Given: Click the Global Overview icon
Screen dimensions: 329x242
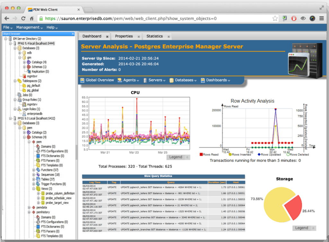Looking at the screenshot, I should point(82,80).
